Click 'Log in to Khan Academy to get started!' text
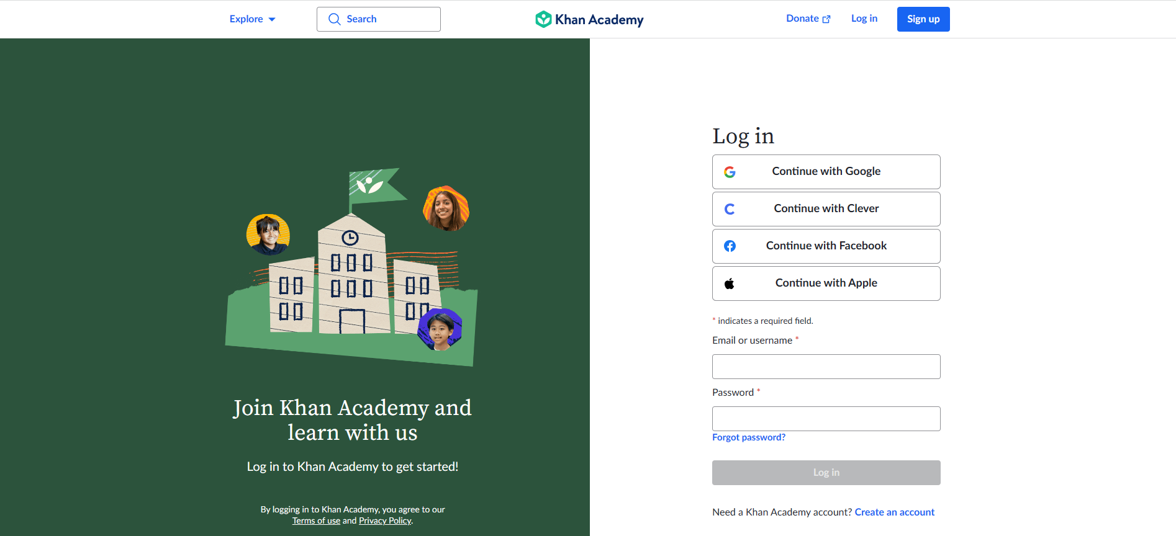The image size is (1176, 536). (x=353, y=467)
